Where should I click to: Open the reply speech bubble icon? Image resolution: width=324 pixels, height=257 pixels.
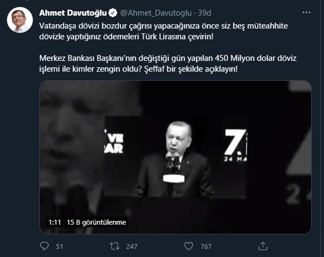pos(44,246)
